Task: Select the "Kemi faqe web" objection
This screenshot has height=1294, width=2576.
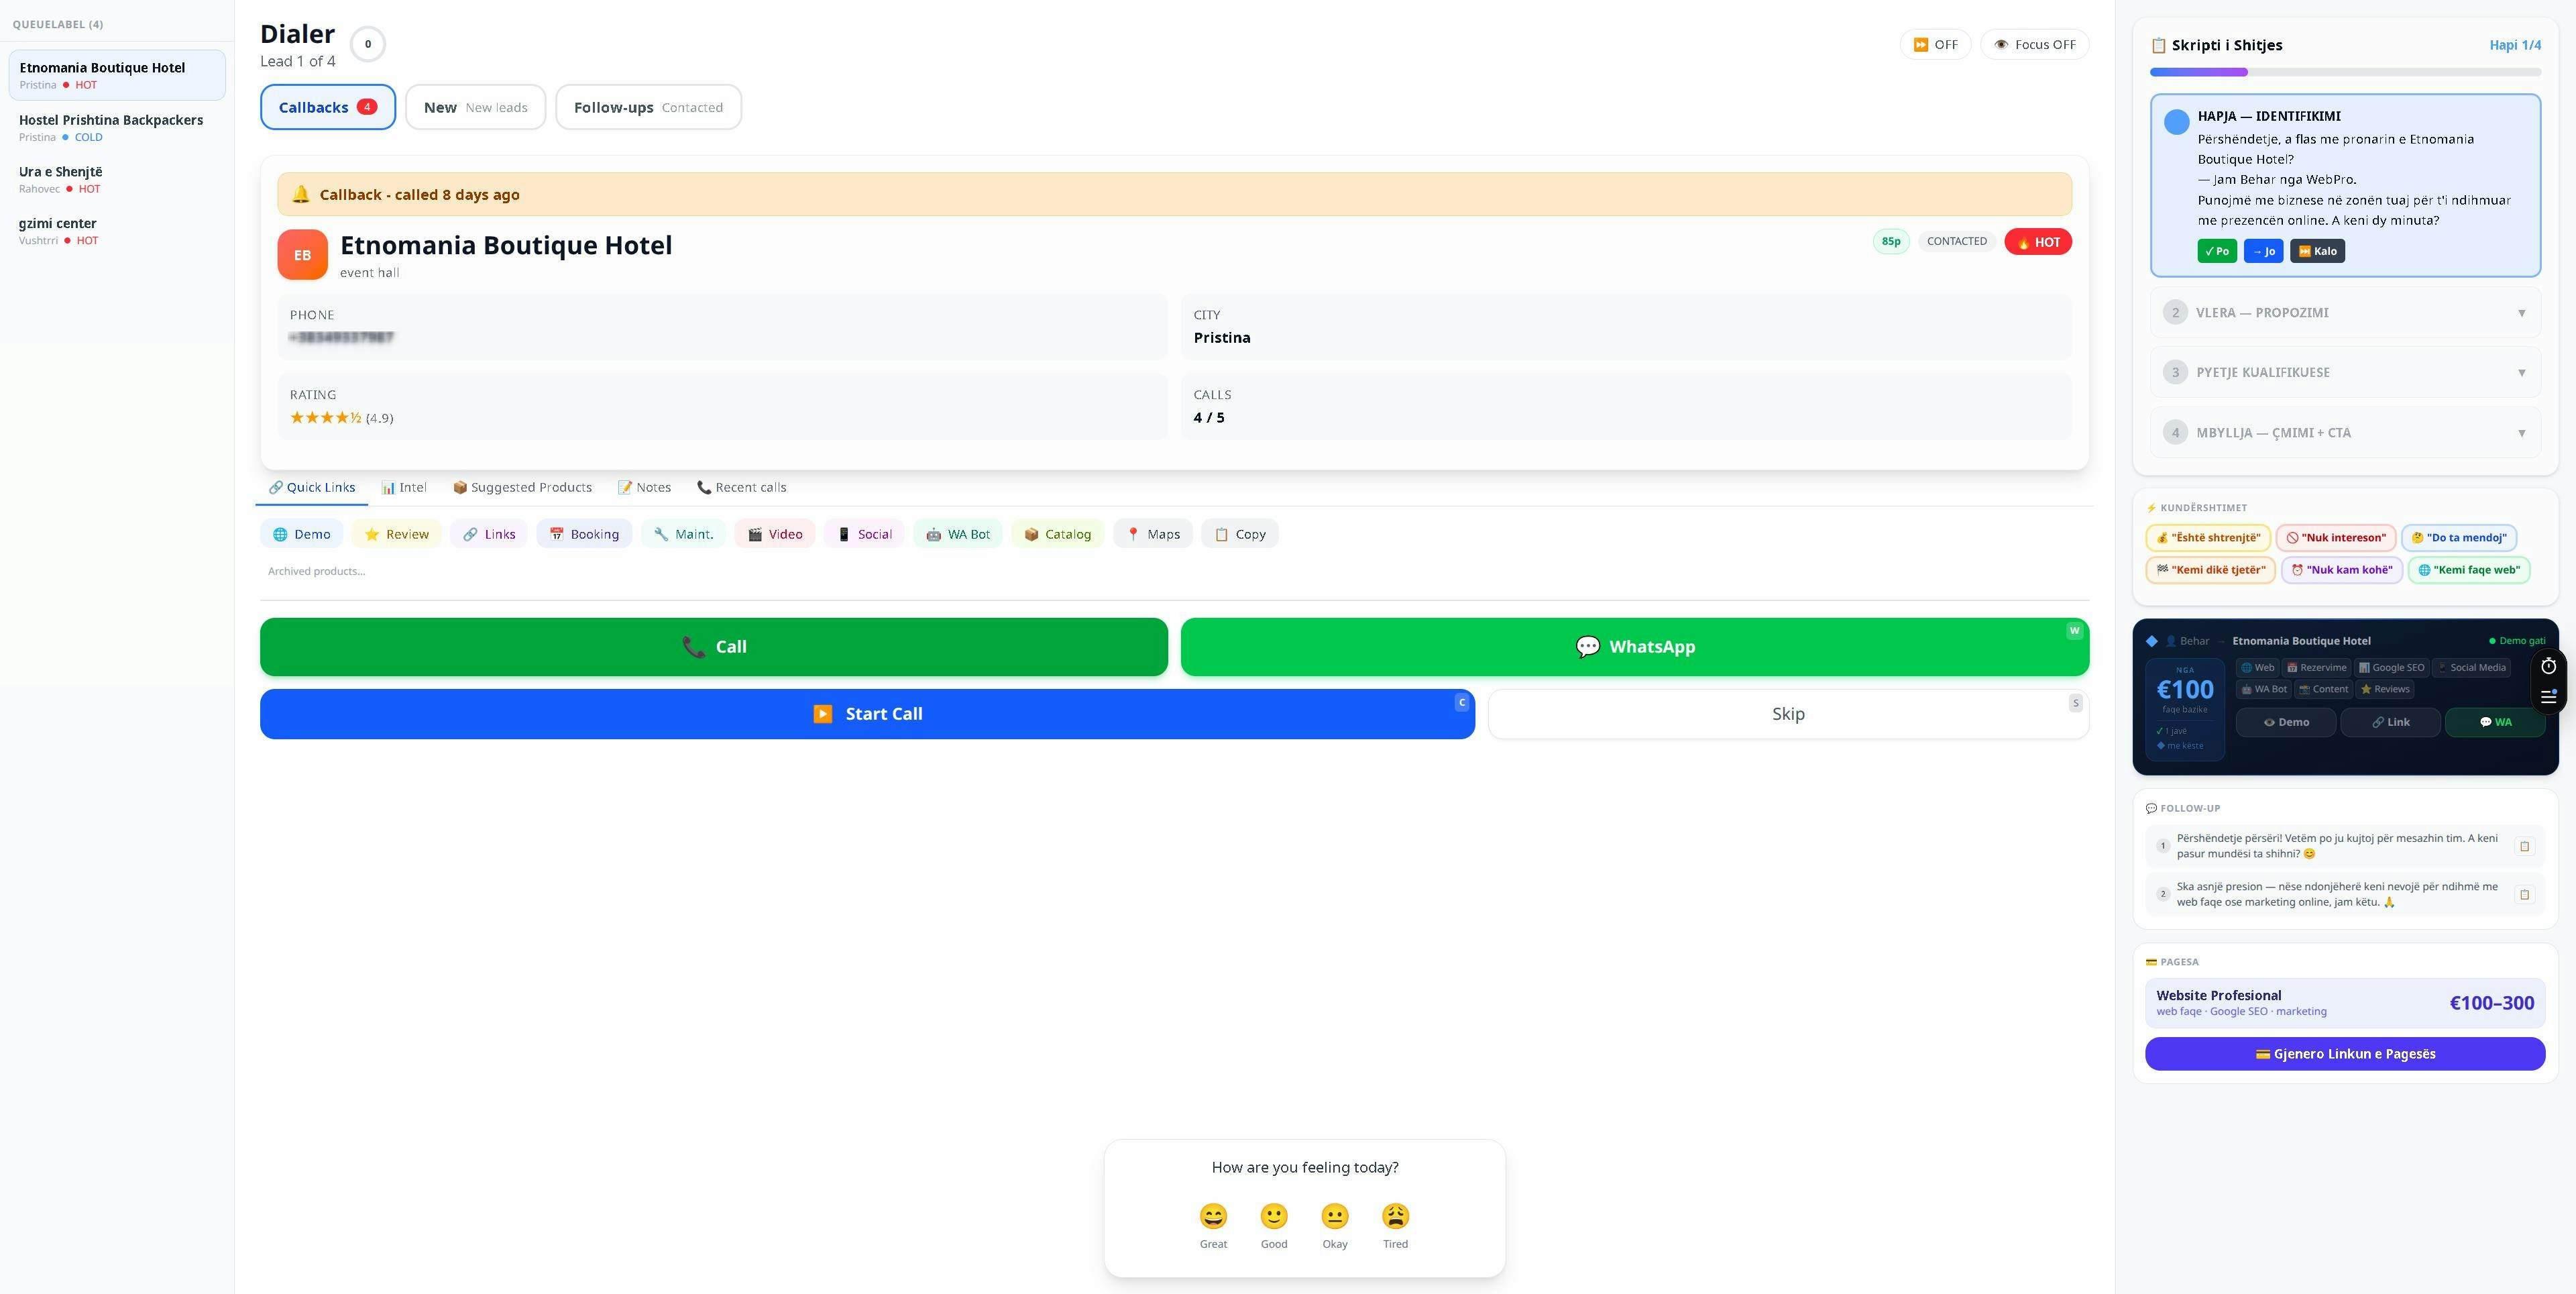Action: coord(2469,570)
